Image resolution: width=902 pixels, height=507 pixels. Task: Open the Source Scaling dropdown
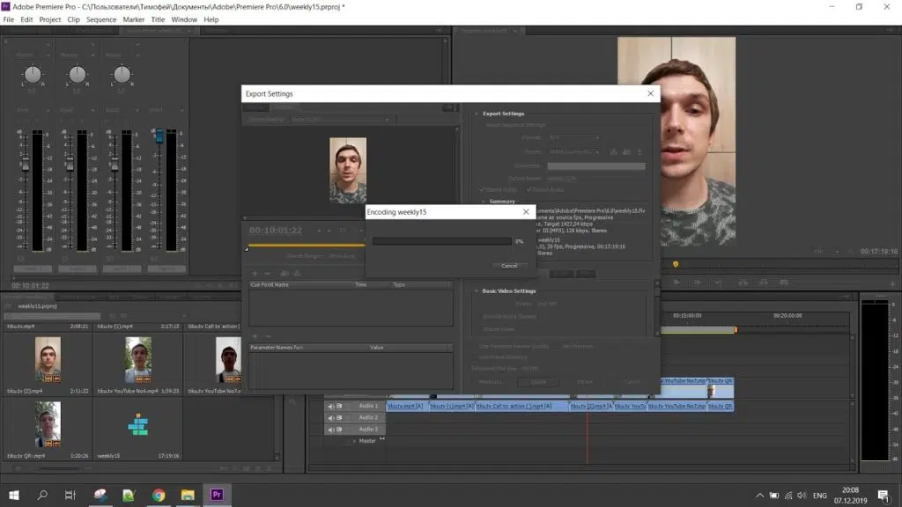[x=340, y=120]
